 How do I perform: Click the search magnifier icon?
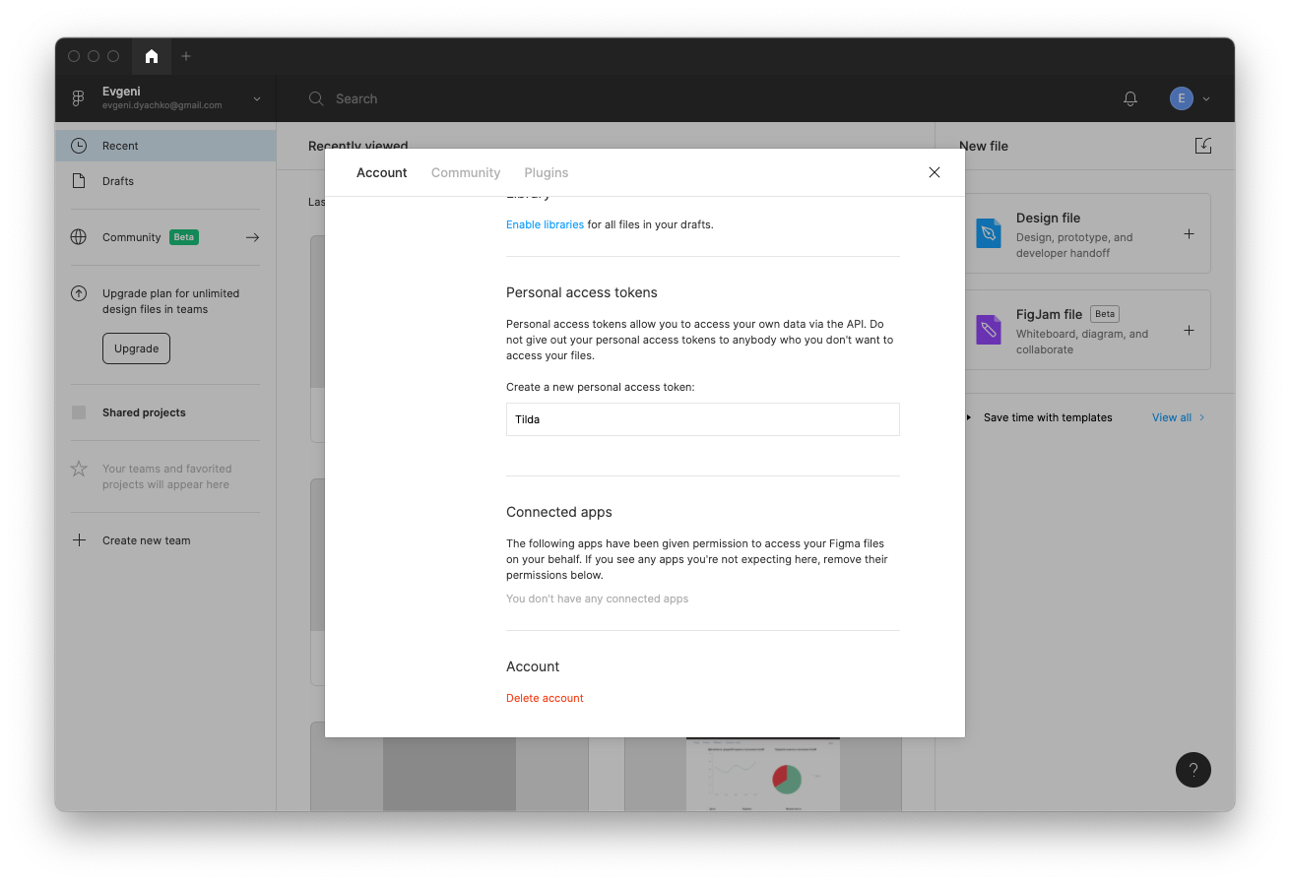coord(316,98)
